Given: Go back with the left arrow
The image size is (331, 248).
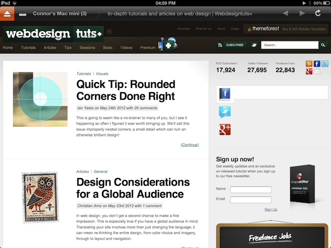Looking at the screenshot, I should click(x=286, y=13).
